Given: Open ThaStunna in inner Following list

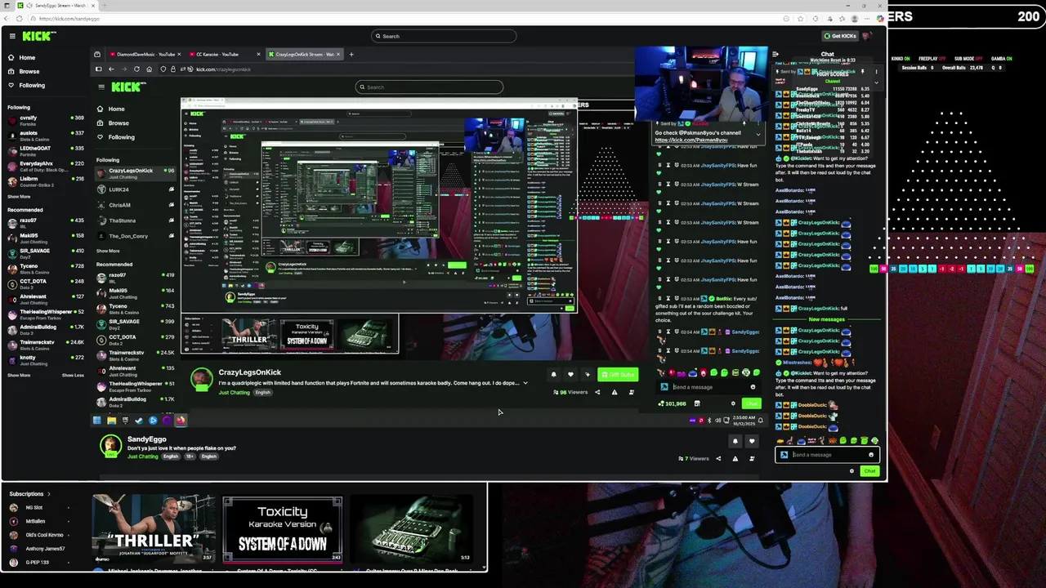Looking at the screenshot, I should [135, 220].
